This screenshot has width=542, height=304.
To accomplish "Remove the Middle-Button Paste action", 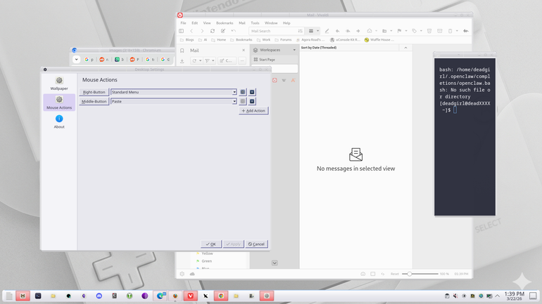I will (x=252, y=101).
